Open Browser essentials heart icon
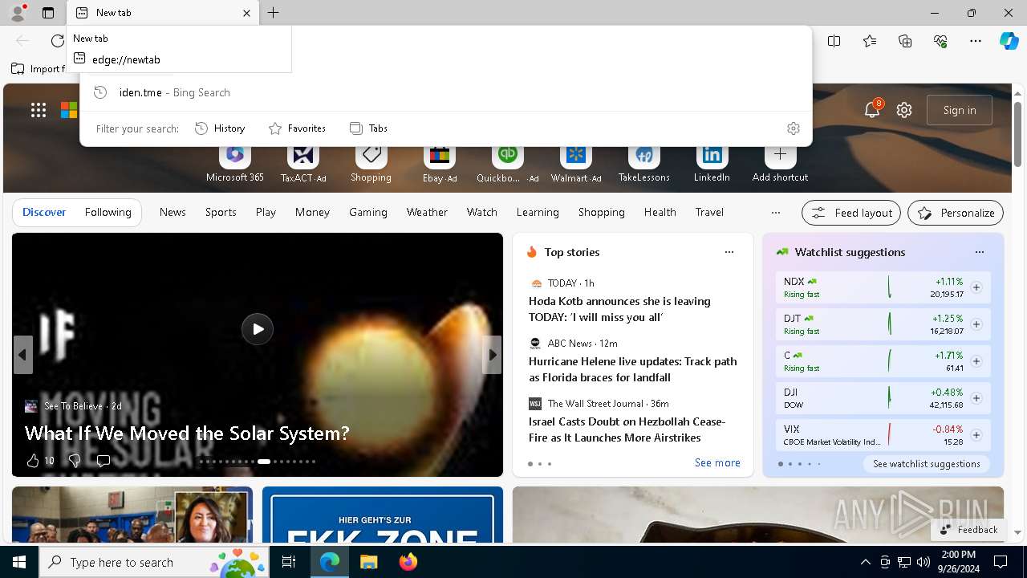The width and height of the screenshot is (1027, 578). (x=940, y=41)
